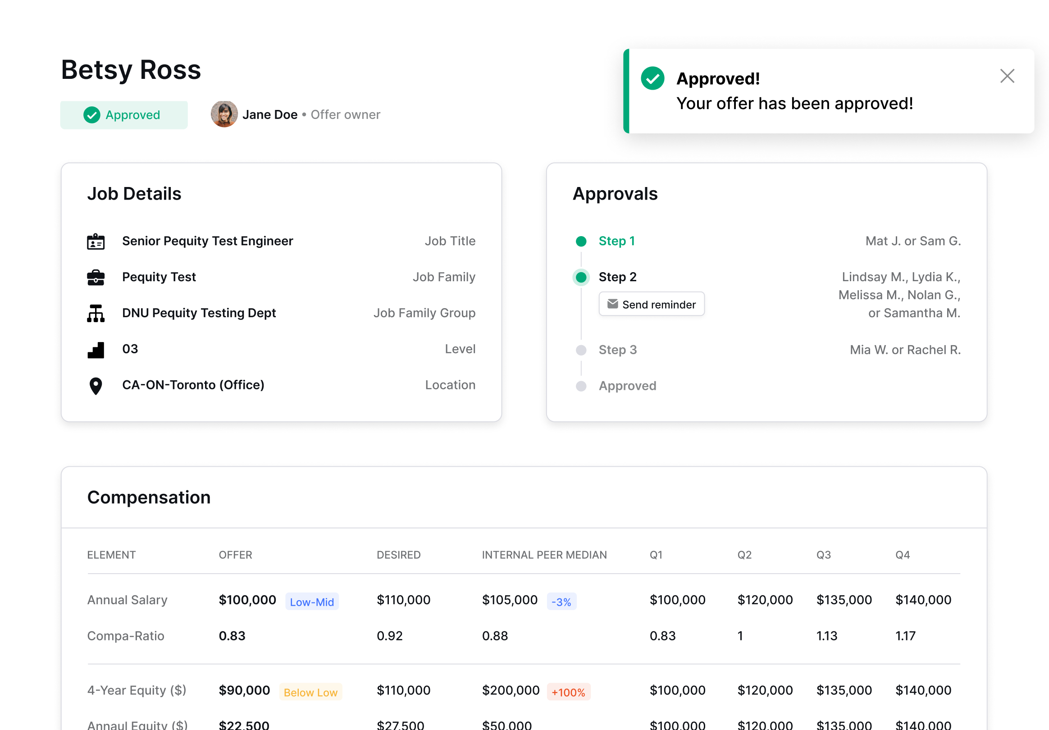1049x730 pixels.
Task: Click the Internal Peer Median column header
Action: (544, 555)
